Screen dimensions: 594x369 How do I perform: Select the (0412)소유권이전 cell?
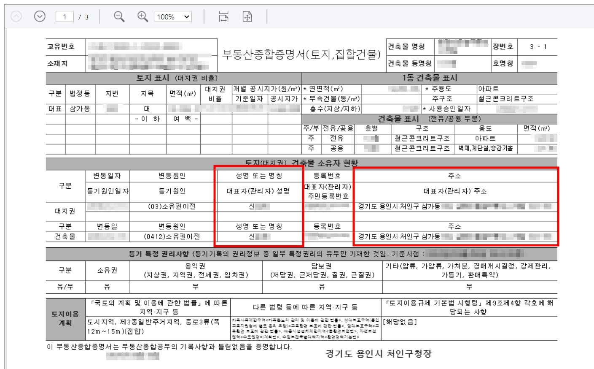(x=172, y=236)
